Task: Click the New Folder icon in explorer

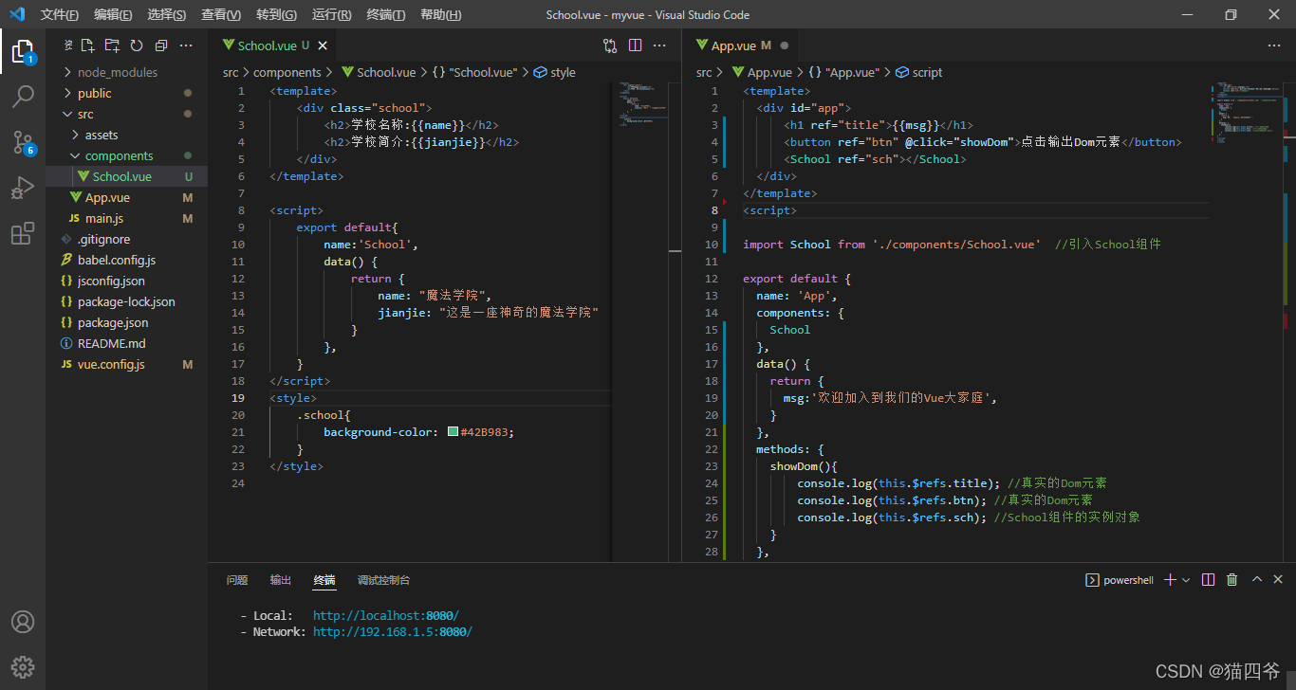Action: tap(112, 45)
